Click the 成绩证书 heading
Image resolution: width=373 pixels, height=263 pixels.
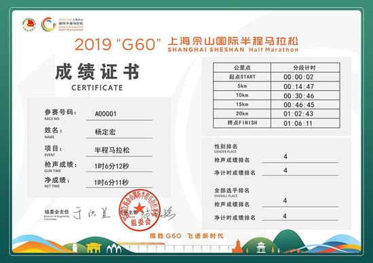pyautogui.click(x=97, y=72)
